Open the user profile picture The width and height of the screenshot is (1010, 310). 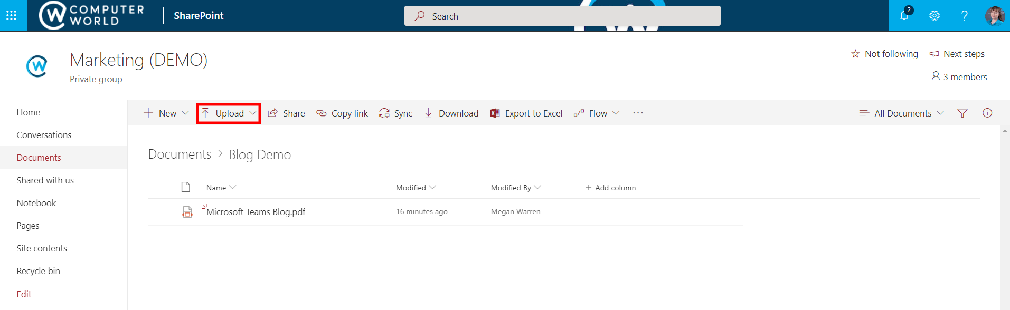point(995,16)
